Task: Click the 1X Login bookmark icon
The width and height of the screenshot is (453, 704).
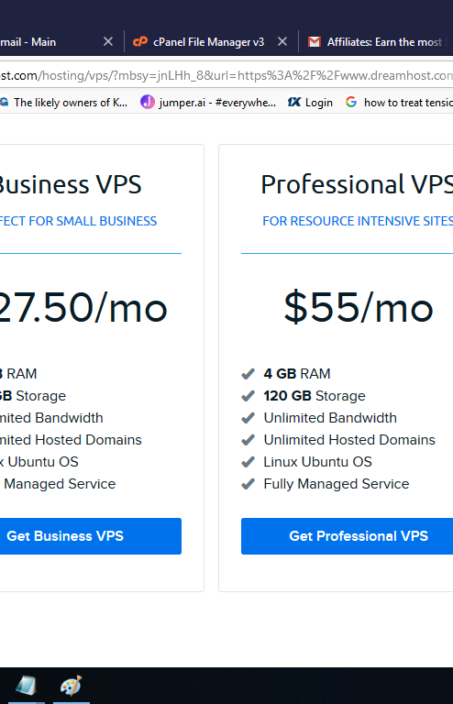Action: [294, 103]
